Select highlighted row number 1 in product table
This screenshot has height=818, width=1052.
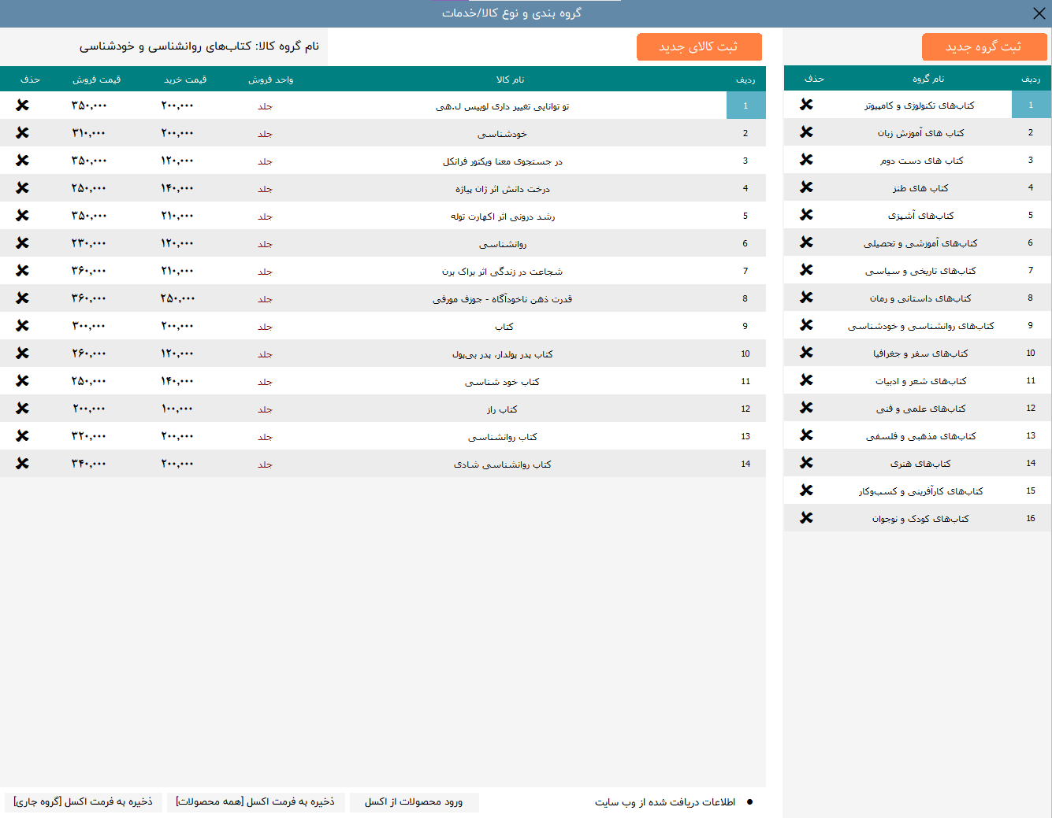coord(745,105)
